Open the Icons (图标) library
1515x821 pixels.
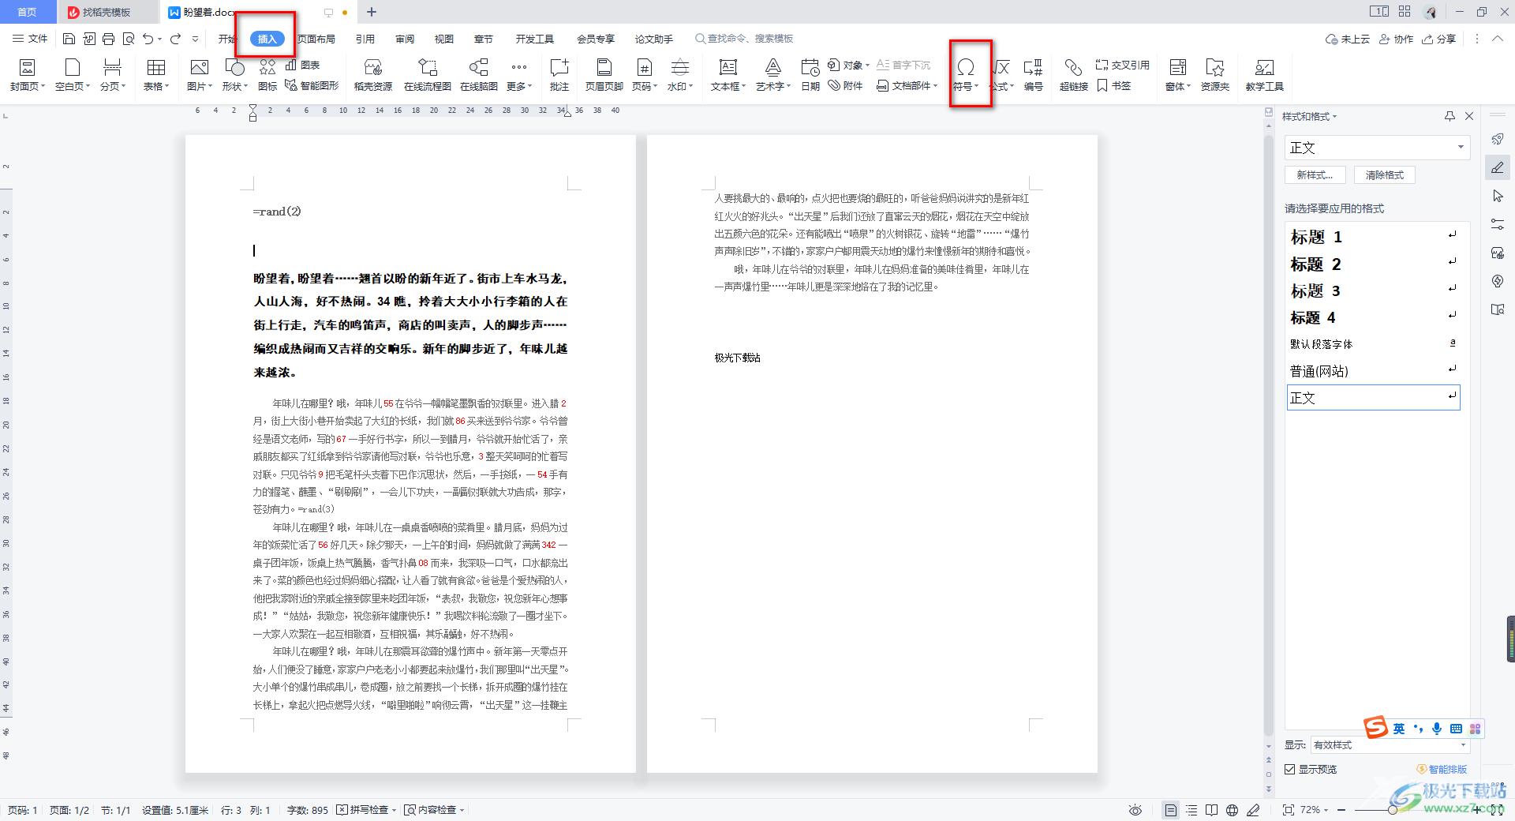[267, 75]
